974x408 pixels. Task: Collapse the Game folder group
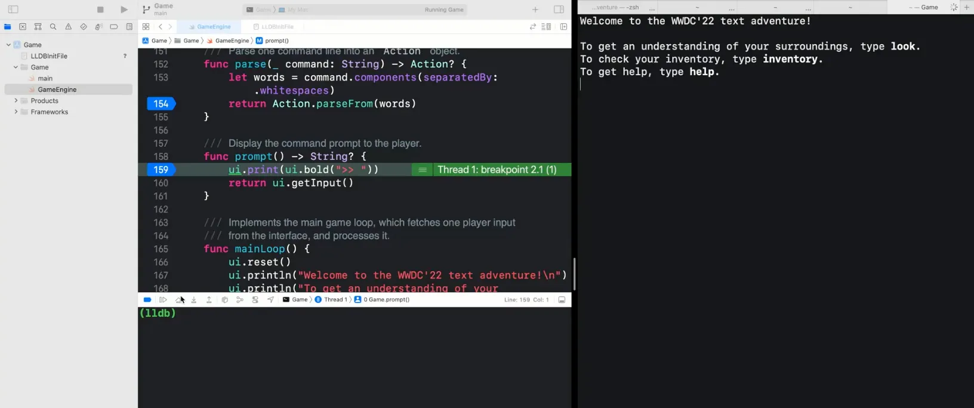16,67
